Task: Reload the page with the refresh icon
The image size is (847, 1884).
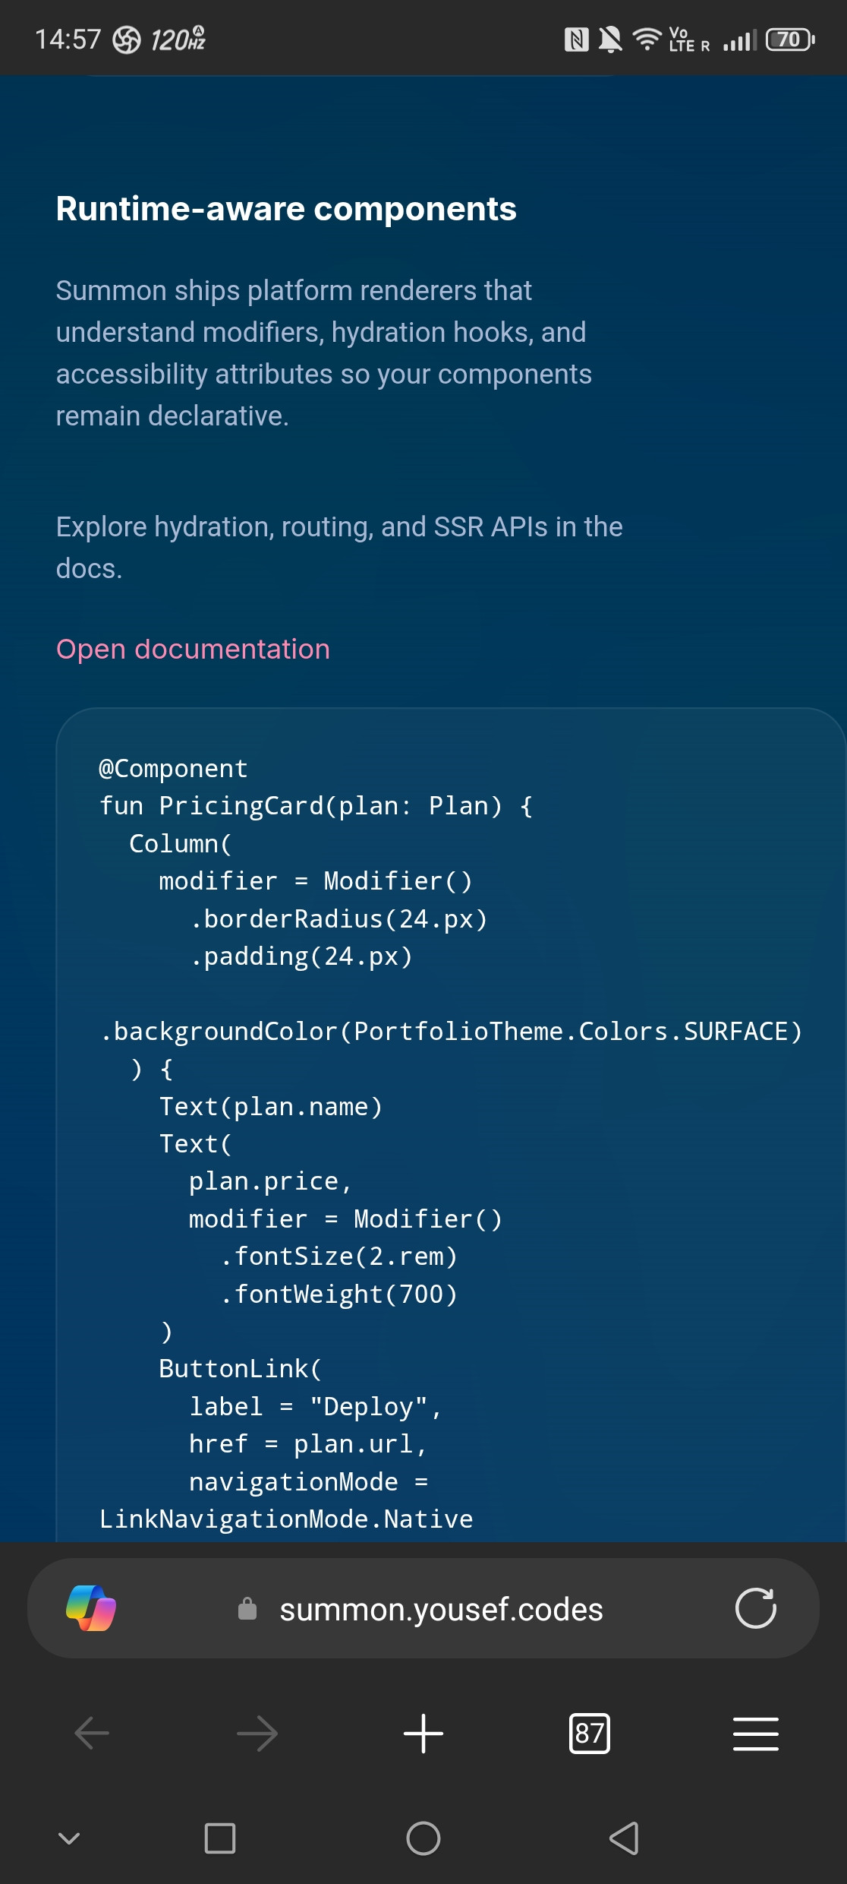Action: click(x=755, y=1608)
